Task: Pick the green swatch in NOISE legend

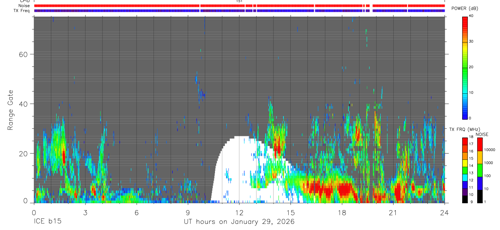Action: [x=480, y=170]
